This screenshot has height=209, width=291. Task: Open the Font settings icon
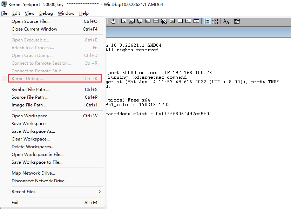click(x=226, y=21)
